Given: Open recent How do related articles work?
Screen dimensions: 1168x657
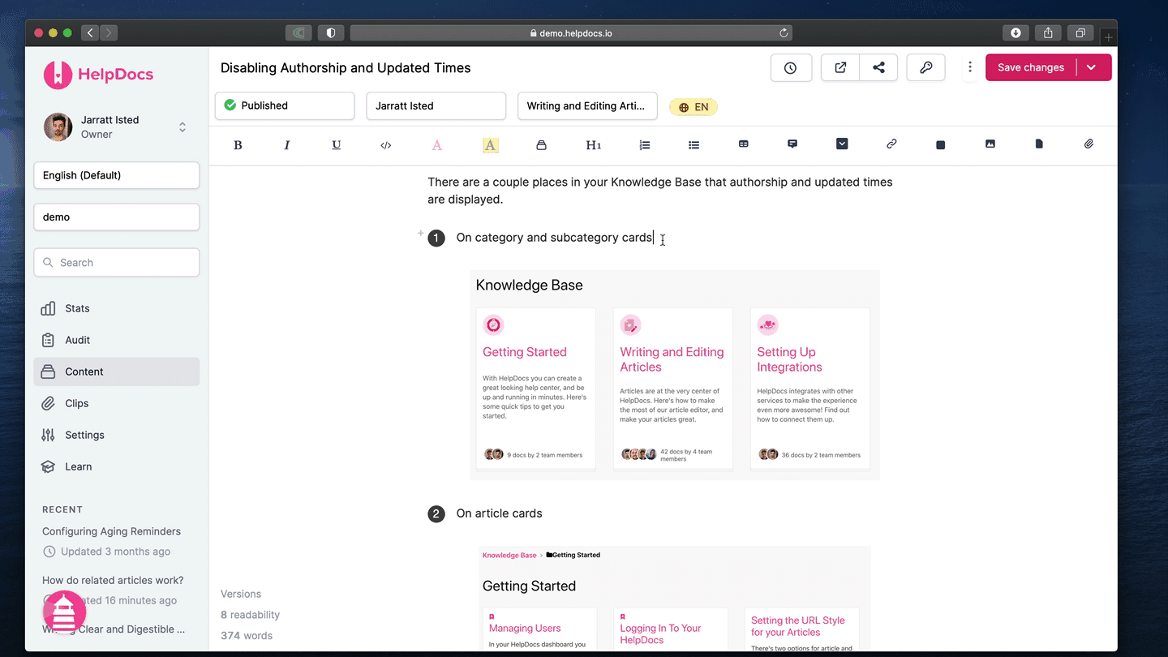Looking at the screenshot, I should click(113, 580).
